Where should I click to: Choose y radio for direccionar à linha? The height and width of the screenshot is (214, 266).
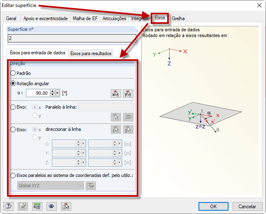click(35, 137)
